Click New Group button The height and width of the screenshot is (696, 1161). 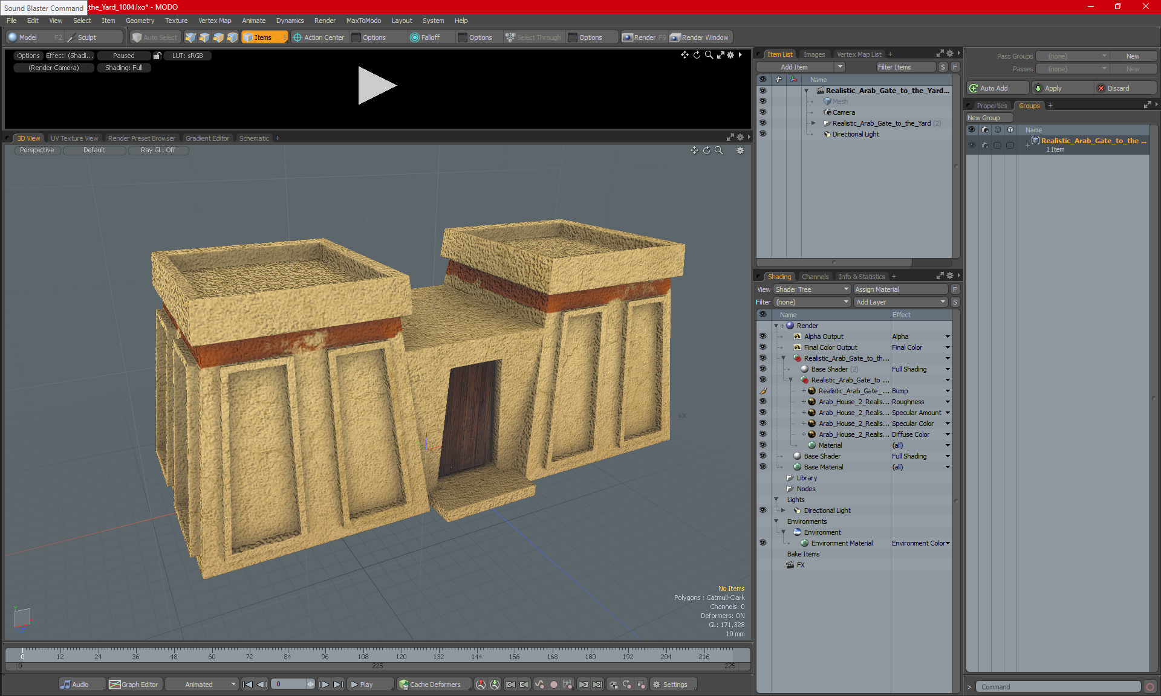tap(989, 118)
